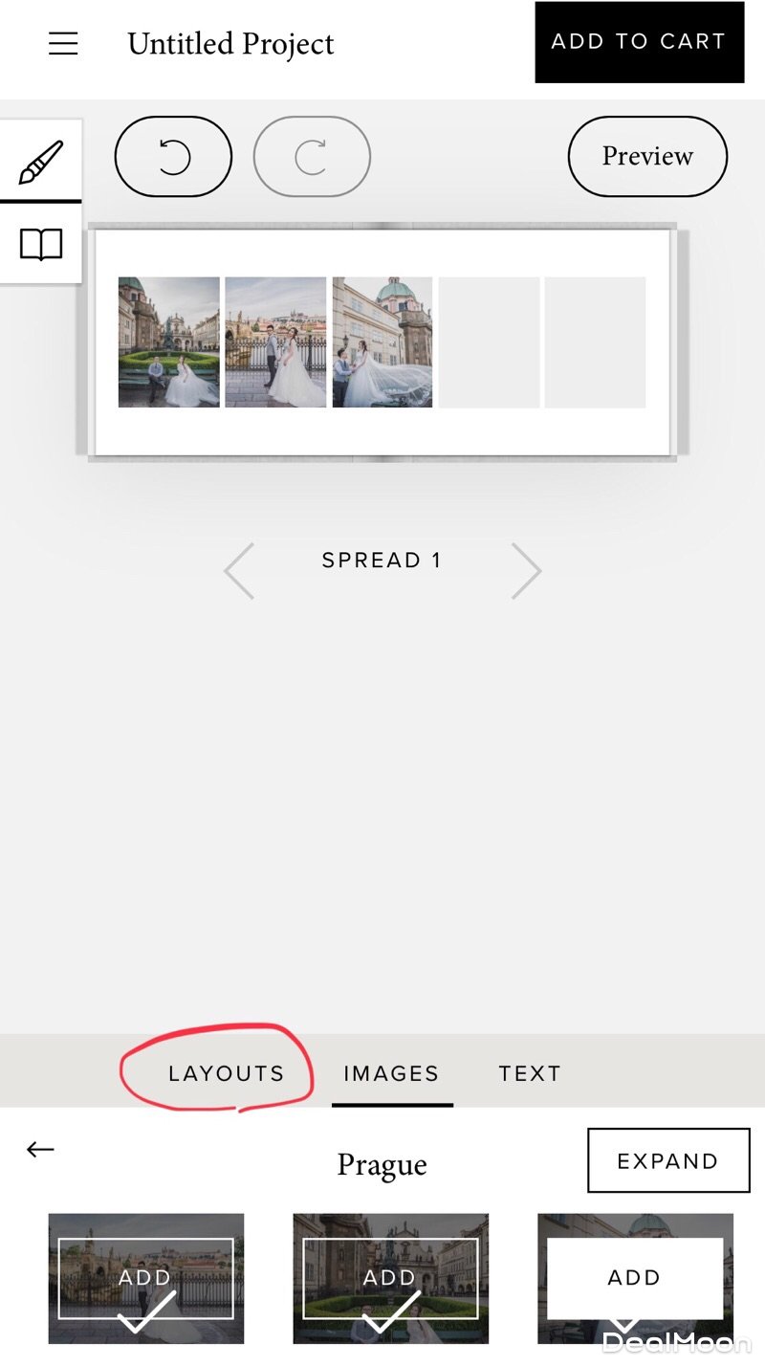Click the Untitled Project title

tap(230, 44)
